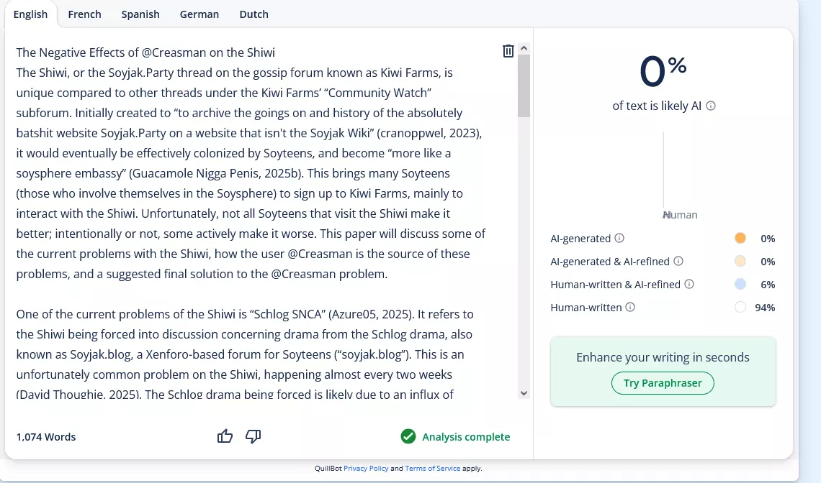Click the text box scrollbar thumb
This screenshot has width=821, height=483.
point(524,86)
